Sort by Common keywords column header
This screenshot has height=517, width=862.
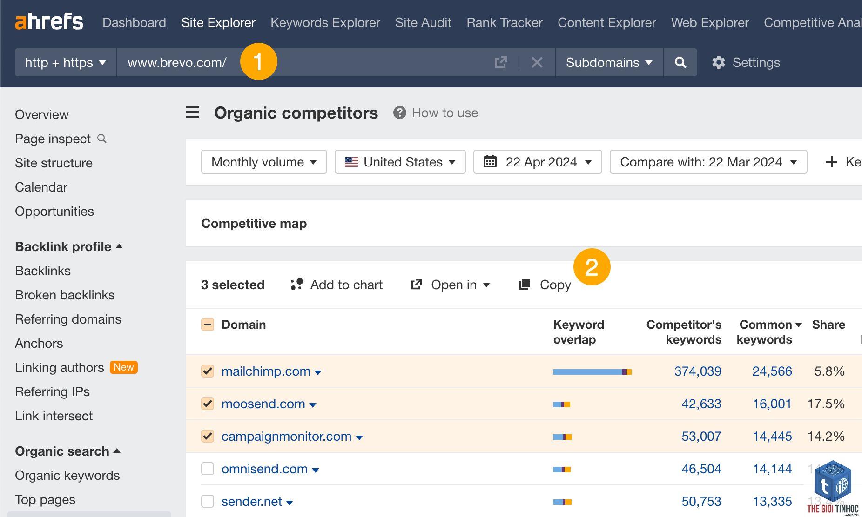pos(769,332)
